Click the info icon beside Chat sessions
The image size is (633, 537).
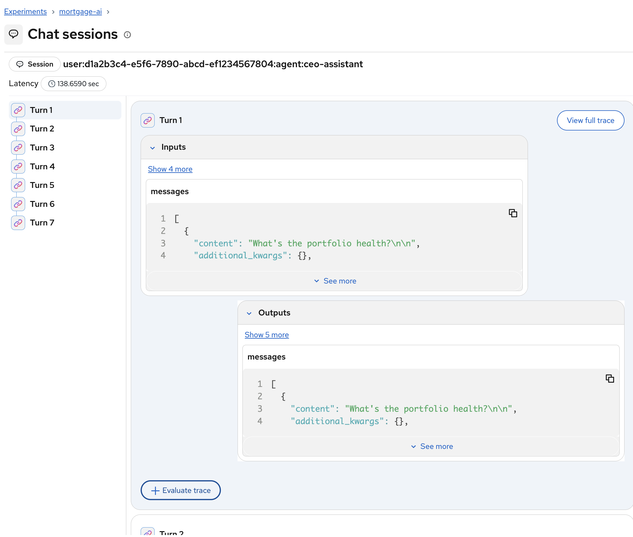127,35
